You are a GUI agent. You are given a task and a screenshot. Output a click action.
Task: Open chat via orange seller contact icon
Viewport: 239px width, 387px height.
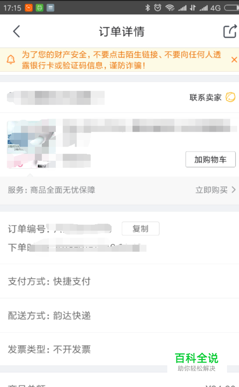[230, 97]
